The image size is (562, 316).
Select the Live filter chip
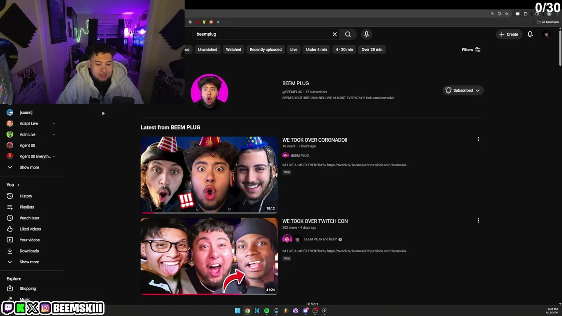pyautogui.click(x=294, y=50)
